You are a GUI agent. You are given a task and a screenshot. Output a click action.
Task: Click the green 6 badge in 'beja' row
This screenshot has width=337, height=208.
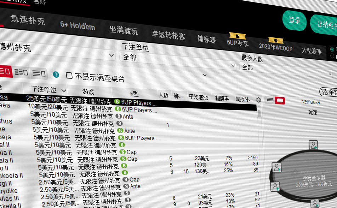coord(121,137)
